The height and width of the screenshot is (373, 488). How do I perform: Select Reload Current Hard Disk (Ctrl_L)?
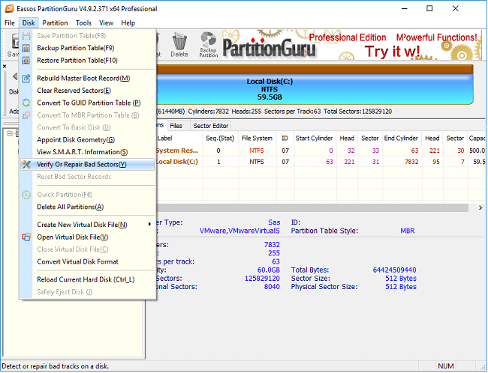88,280
